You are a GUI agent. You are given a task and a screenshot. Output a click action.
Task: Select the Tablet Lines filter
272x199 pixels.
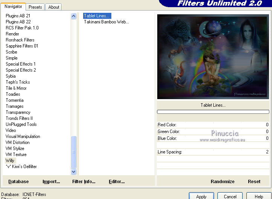pyautogui.click(x=97, y=16)
